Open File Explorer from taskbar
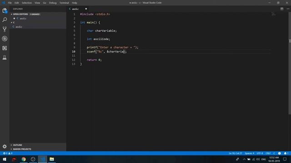Viewport: 291px width, 163px height. point(52,159)
